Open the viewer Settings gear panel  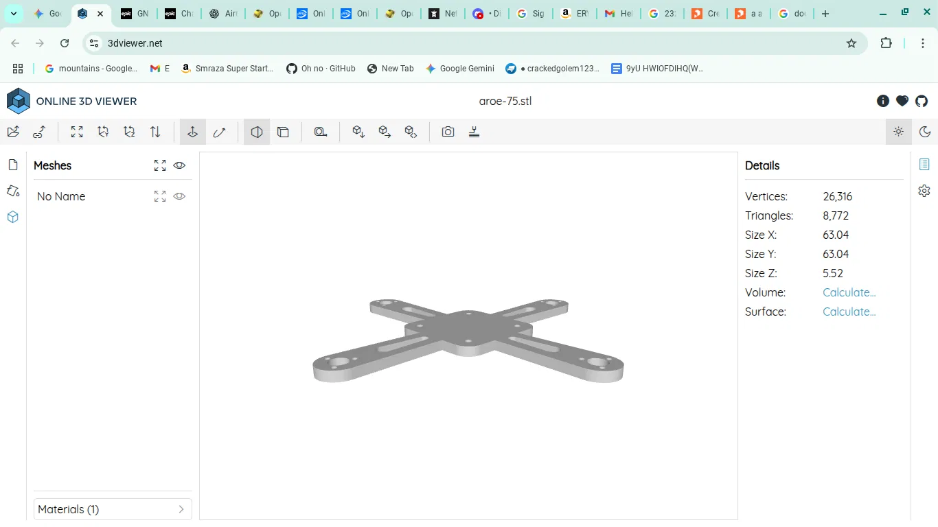click(924, 191)
